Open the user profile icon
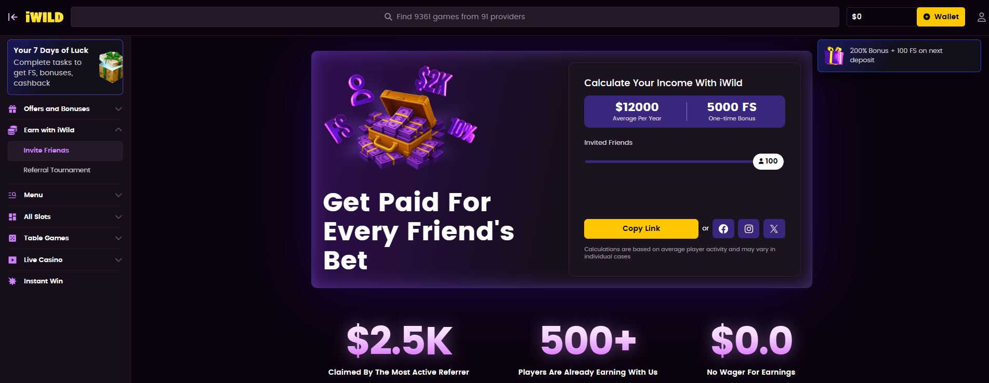Viewport: 989px width, 383px height. tap(981, 17)
